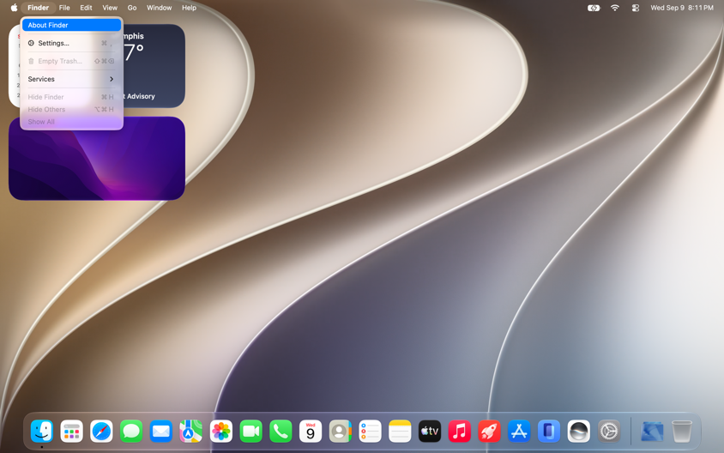This screenshot has height=453, width=724.
Task: Select About Finder menu item
Action: [71, 25]
